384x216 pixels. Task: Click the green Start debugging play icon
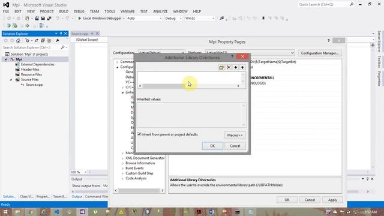[79, 19]
